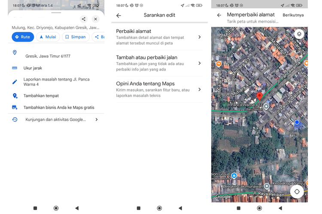Tap the home circle button in left phone
This screenshot has height=214, width=322.
click(56, 208)
